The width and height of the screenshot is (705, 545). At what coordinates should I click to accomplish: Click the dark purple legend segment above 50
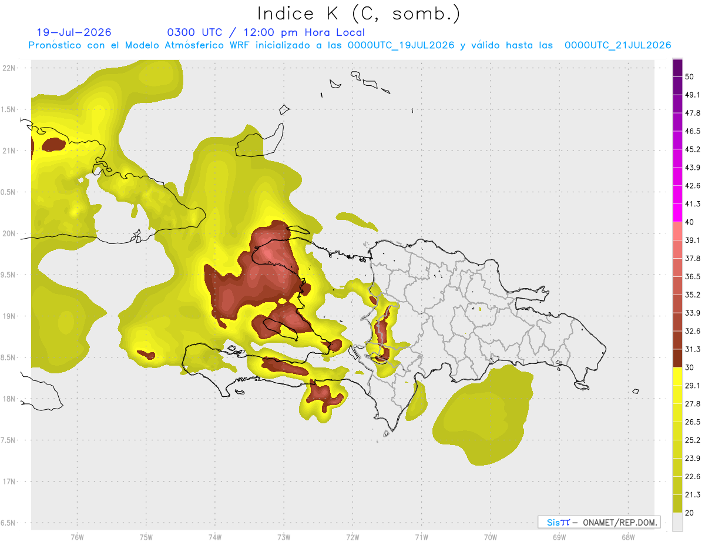[677, 68]
